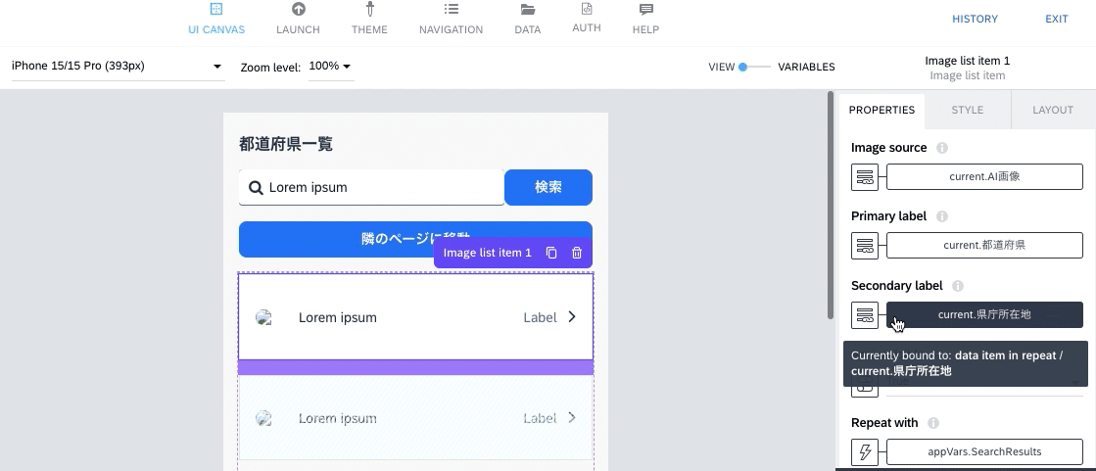Click the current.AI画像 binding field

(984, 177)
